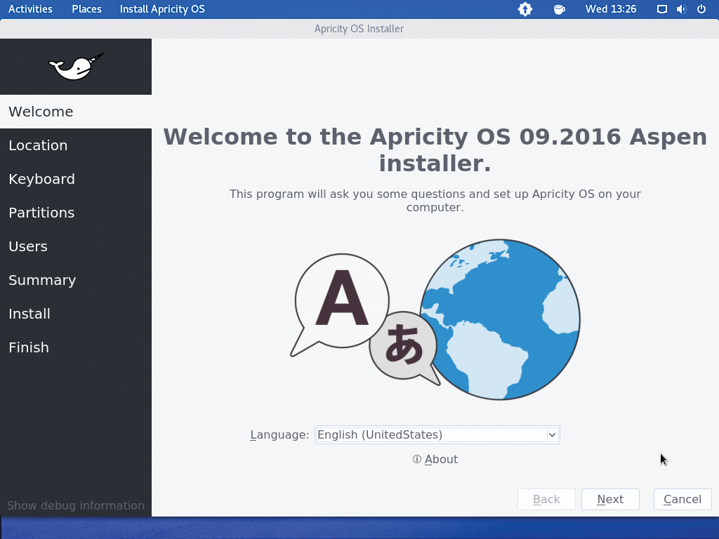Viewport: 719px width, 539px height.
Task: Open the Partitions installer step
Action: coord(41,213)
